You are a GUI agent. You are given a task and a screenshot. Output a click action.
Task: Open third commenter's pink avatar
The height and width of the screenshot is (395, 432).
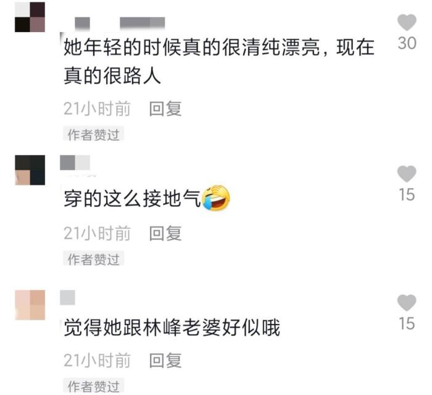point(30,305)
